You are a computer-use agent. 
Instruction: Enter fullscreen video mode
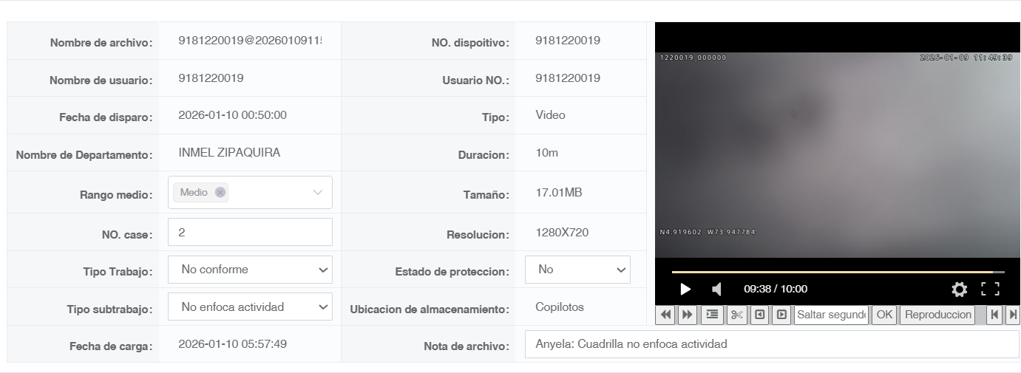(x=991, y=289)
